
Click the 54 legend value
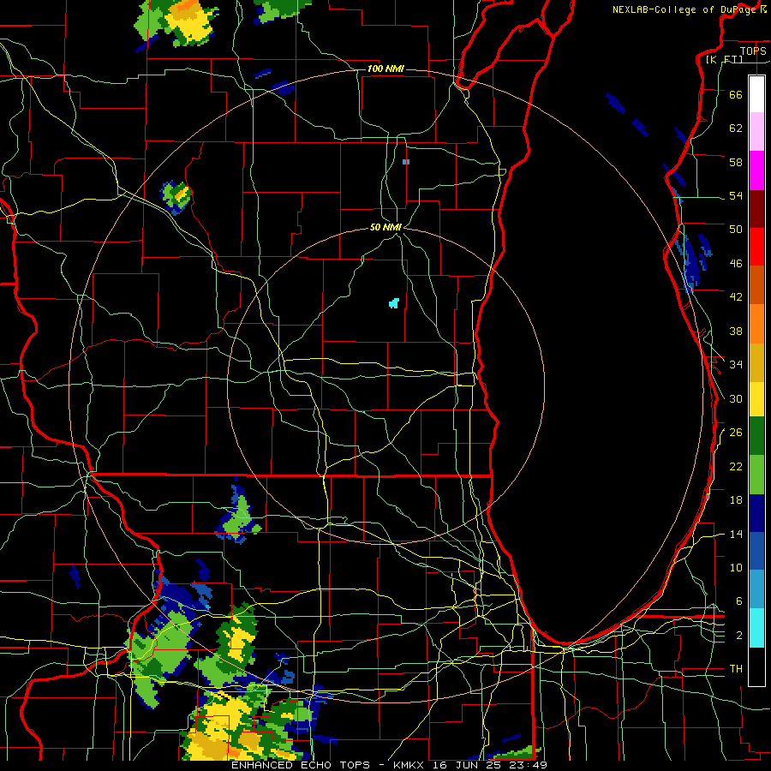736,195
